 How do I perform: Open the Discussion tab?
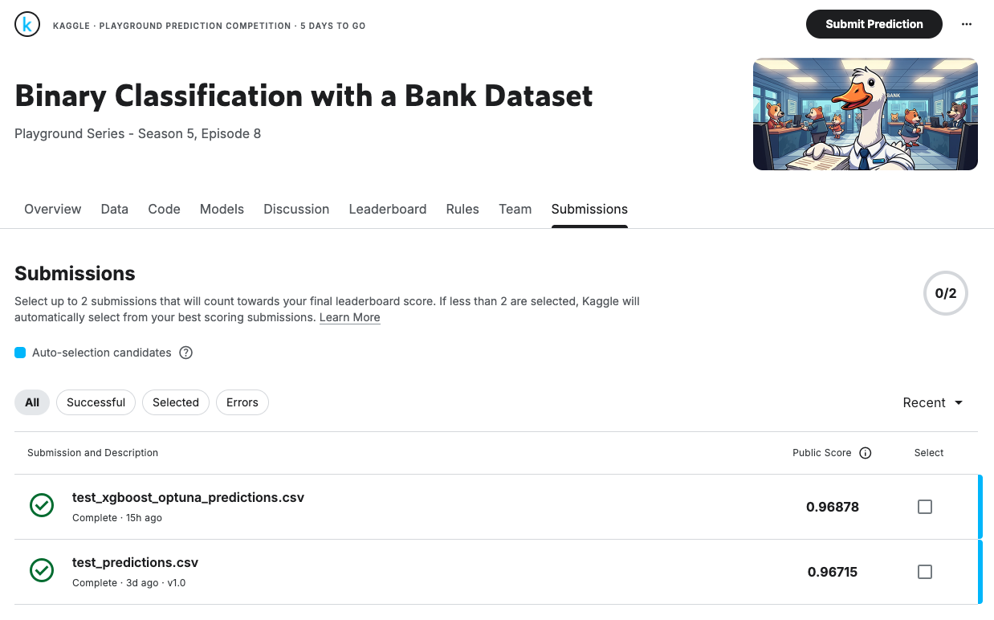coord(296,209)
